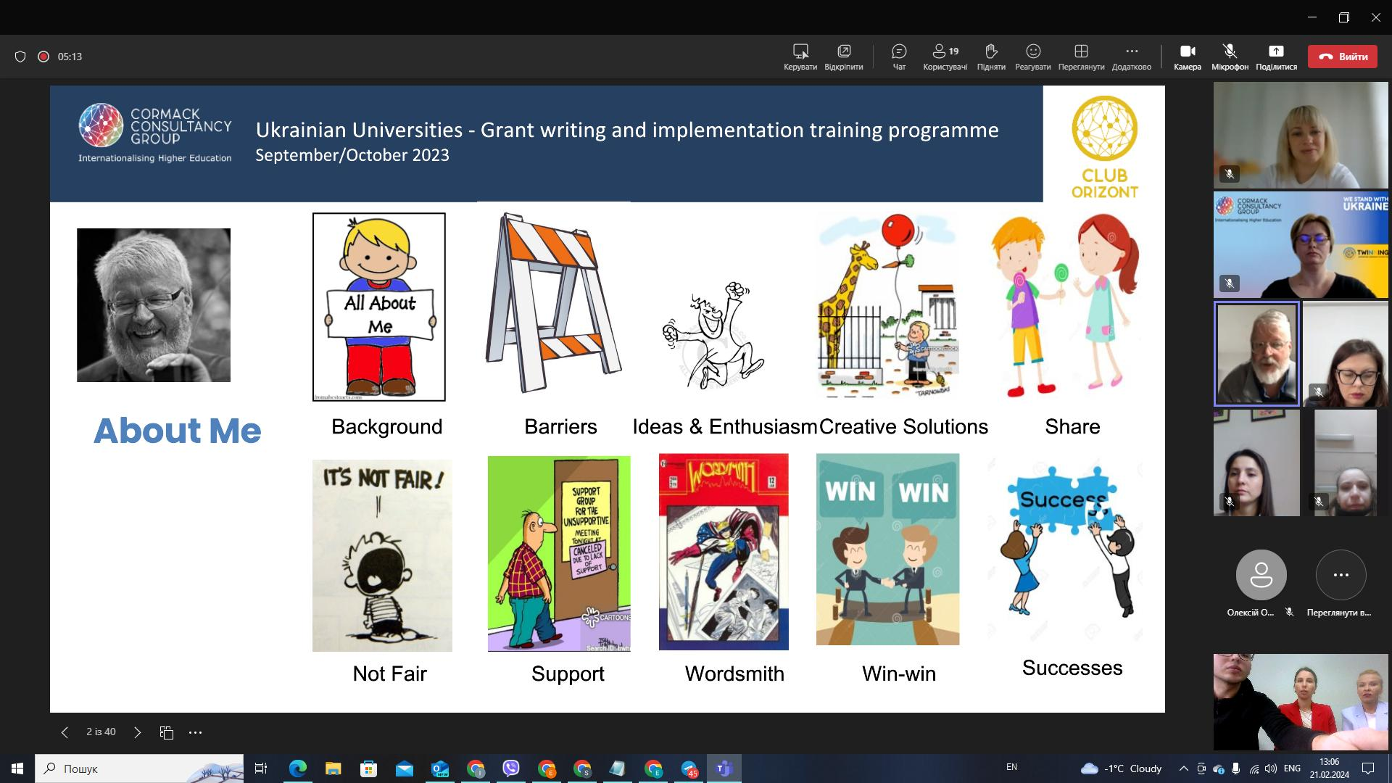Select the woman with glasses video tile
1392x783 pixels.
coord(1346,354)
